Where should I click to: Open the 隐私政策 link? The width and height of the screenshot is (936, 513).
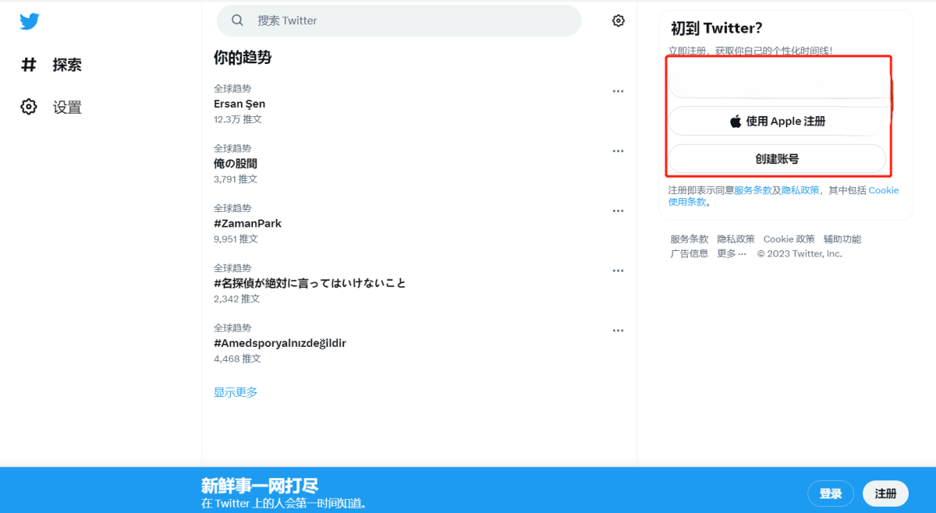pyautogui.click(x=736, y=239)
